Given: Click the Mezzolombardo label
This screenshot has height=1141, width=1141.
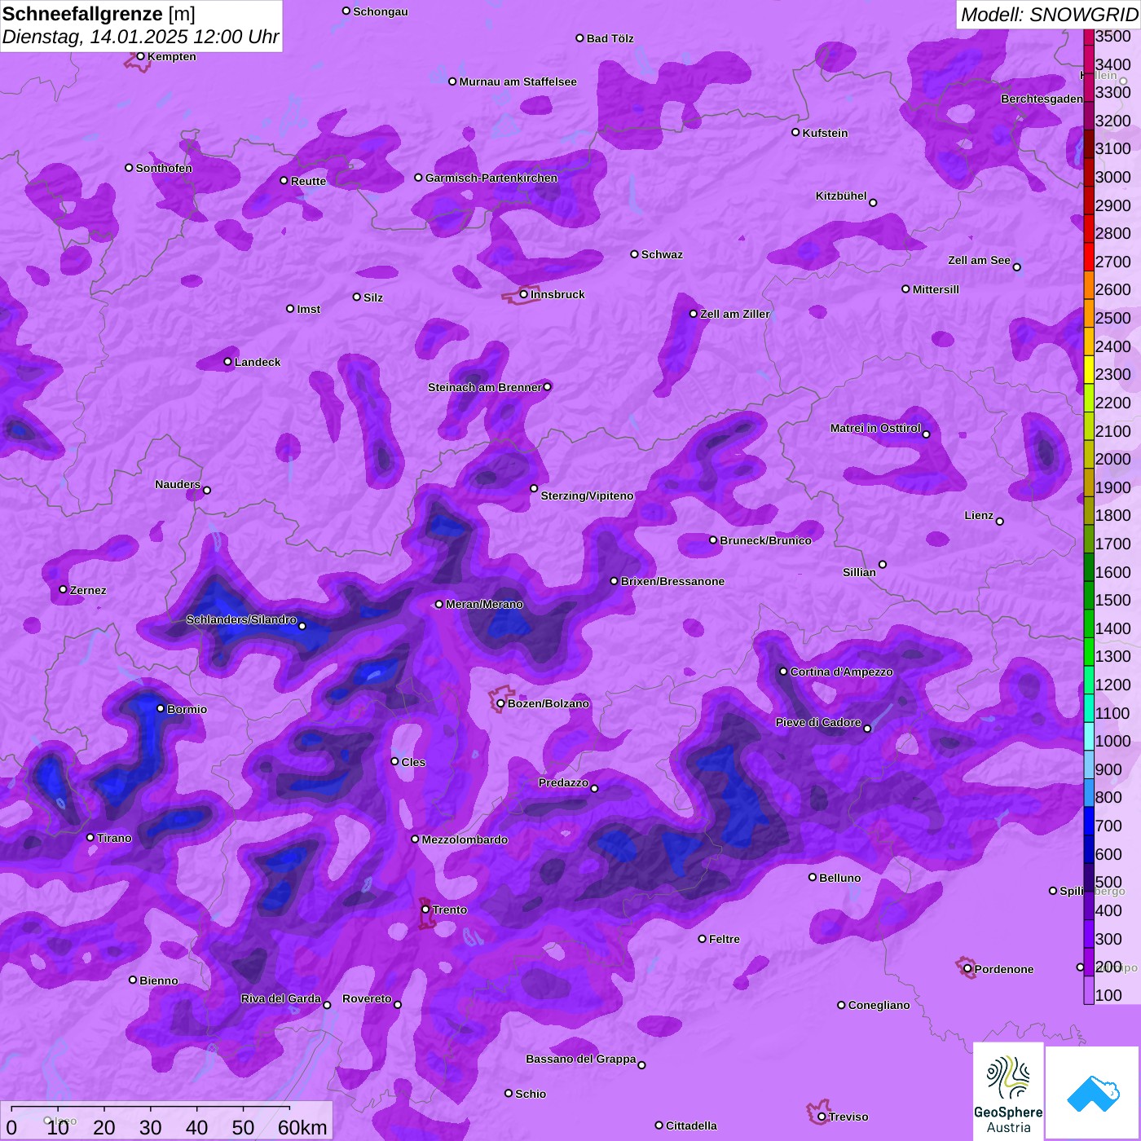Looking at the screenshot, I should coord(465,839).
